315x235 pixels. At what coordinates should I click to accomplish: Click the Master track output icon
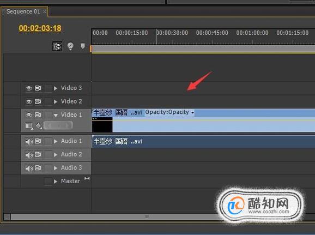coord(87,178)
